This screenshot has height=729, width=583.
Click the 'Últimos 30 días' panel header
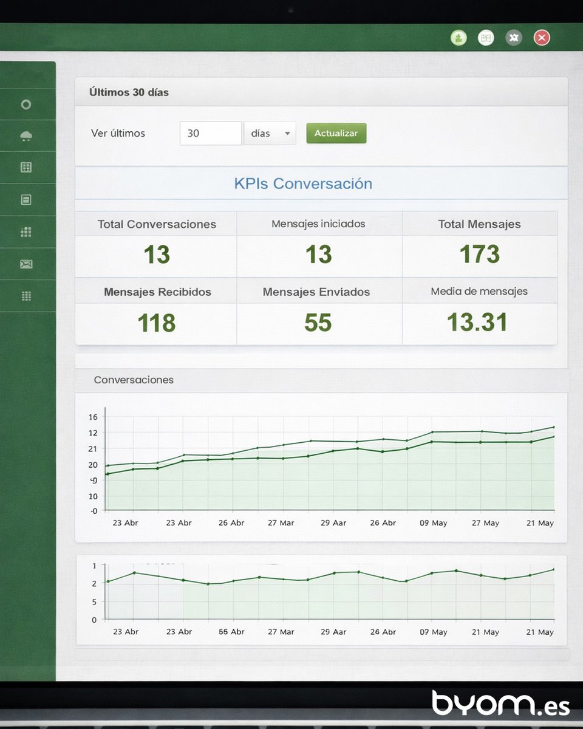[321, 92]
